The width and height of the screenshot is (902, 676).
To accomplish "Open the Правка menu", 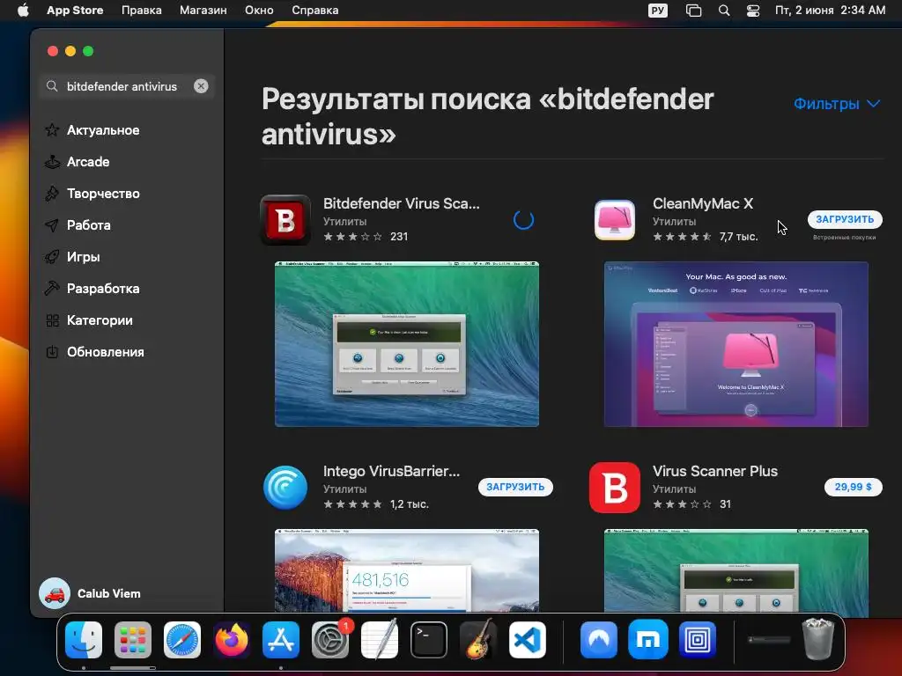I will click(142, 11).
